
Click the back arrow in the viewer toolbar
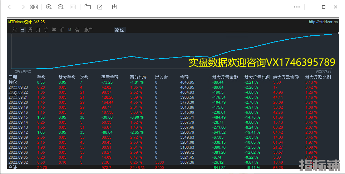(x=10, y=7)
